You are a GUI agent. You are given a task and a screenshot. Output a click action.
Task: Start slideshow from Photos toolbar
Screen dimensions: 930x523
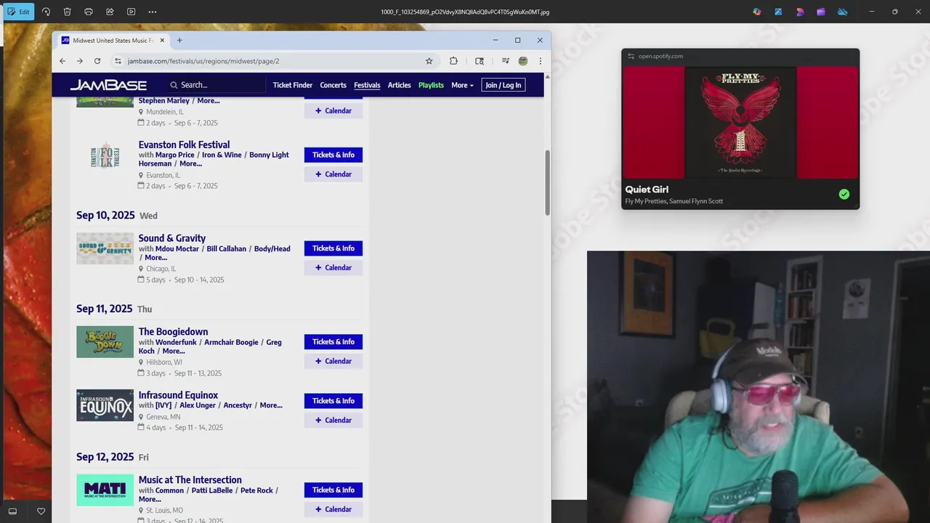tap(131, 12)
